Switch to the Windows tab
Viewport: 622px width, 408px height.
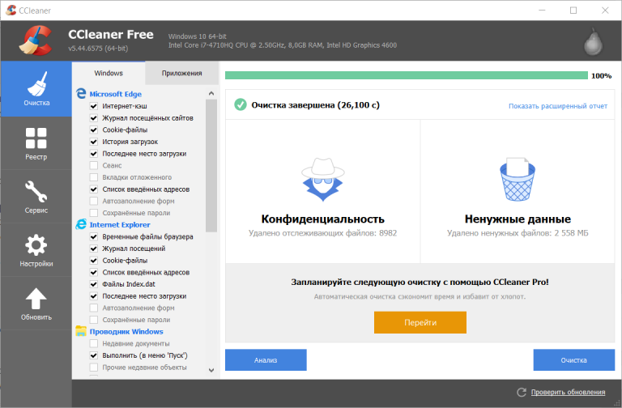click(x=109, y=73)
